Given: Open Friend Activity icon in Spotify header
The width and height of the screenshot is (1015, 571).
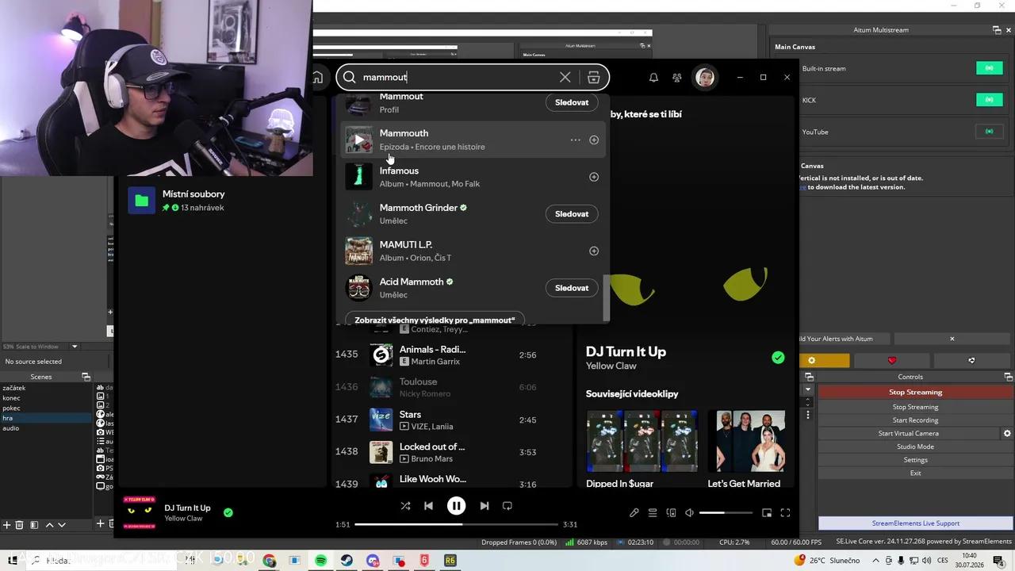Looking at the screenshot, I should [676, 77].
